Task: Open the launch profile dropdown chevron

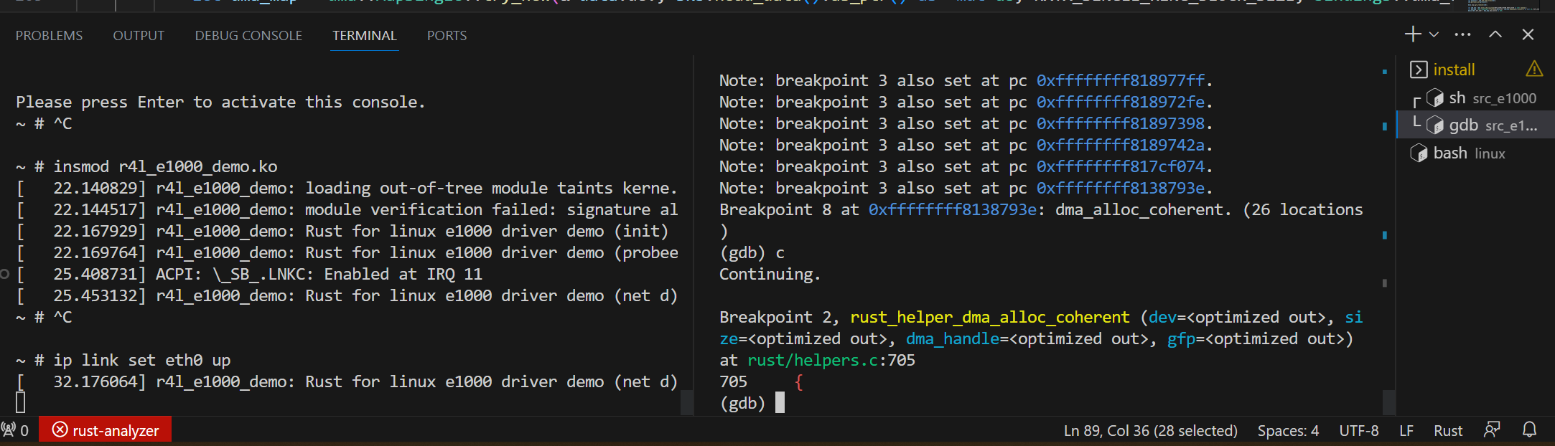Action: point(1434,34)
